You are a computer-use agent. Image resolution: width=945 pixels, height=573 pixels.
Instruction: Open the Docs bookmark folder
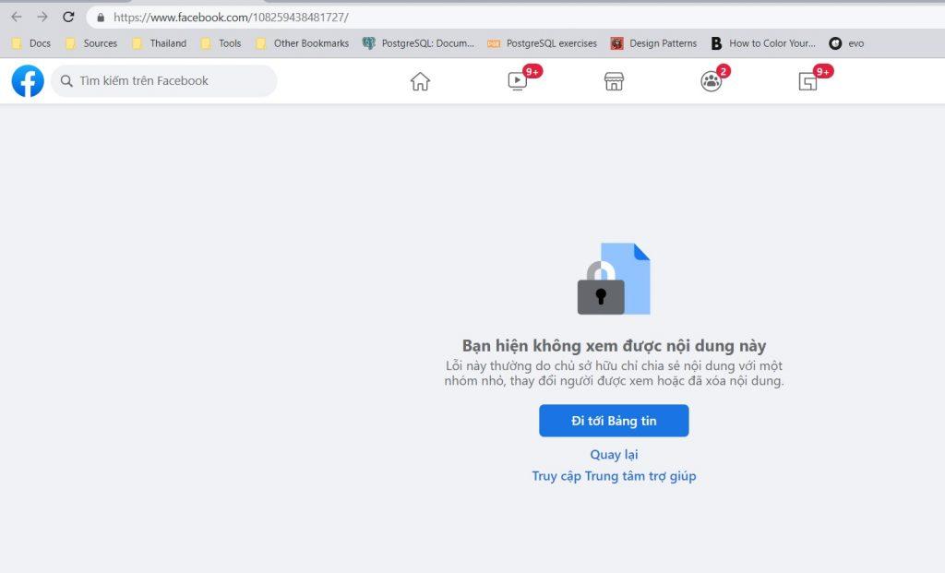click(x=31, y=43)
